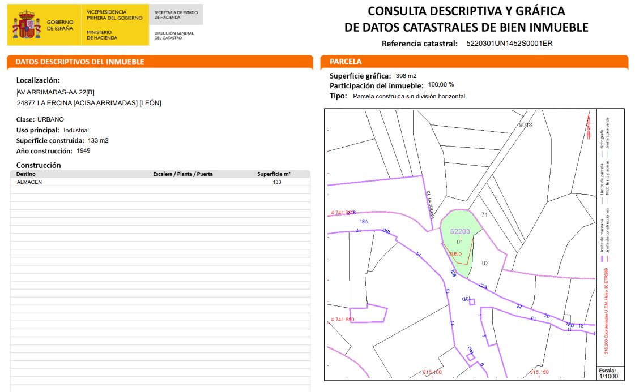Select 'MINISTERIO DE HACIENDA' text
Image resolution: width=635 pixels, height=392 pixels.
click(x=102, y=35)
